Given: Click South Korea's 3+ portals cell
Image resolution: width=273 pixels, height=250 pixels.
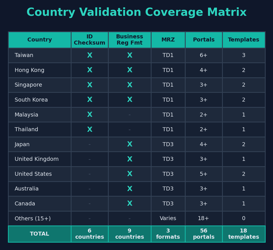Looking at the screenshot, I should coord(204,100).
